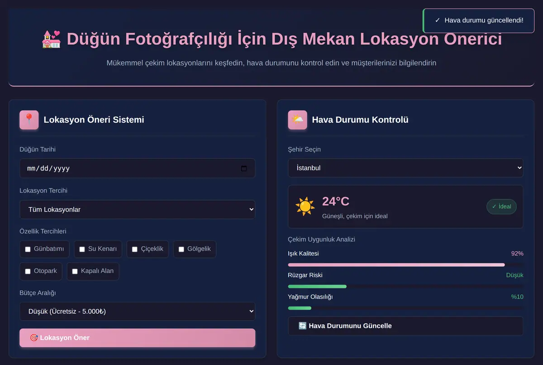Click the 92% Işık Kalitesi value
The width and height of the screenshot is (543, 365).
point(517,254)
